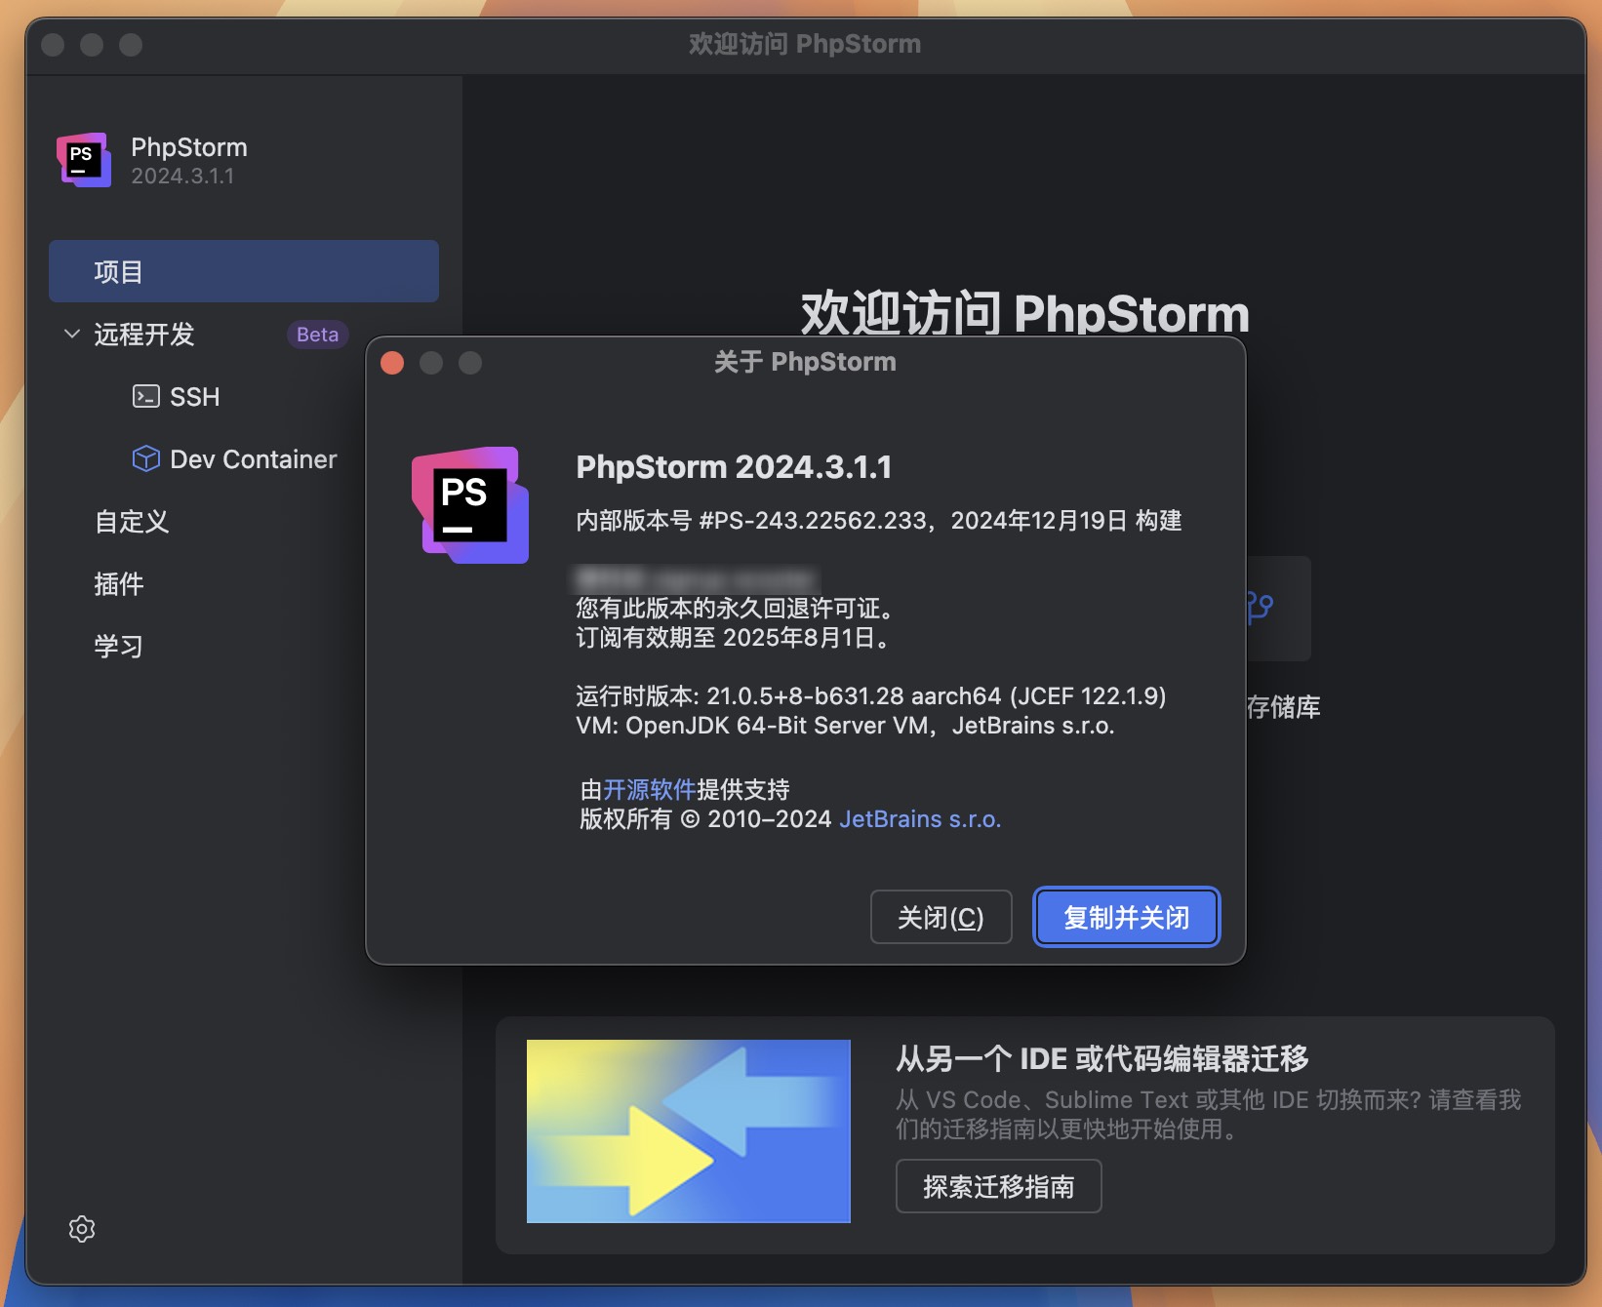Viewport: 1602px width, 1307px height.
Task: Open the Dev Container item
Action: pyautogui.click(x=253, y=459)
